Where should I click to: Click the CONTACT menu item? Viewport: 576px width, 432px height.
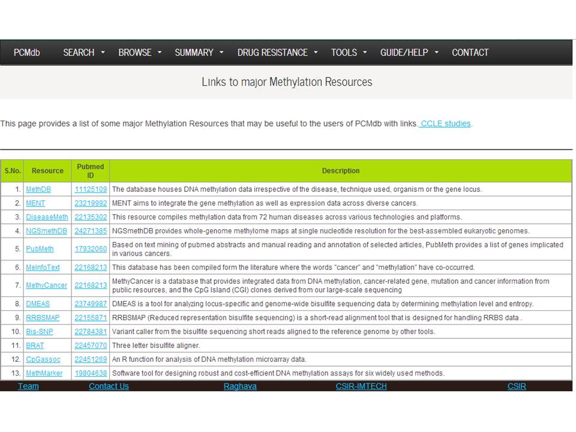470,53
